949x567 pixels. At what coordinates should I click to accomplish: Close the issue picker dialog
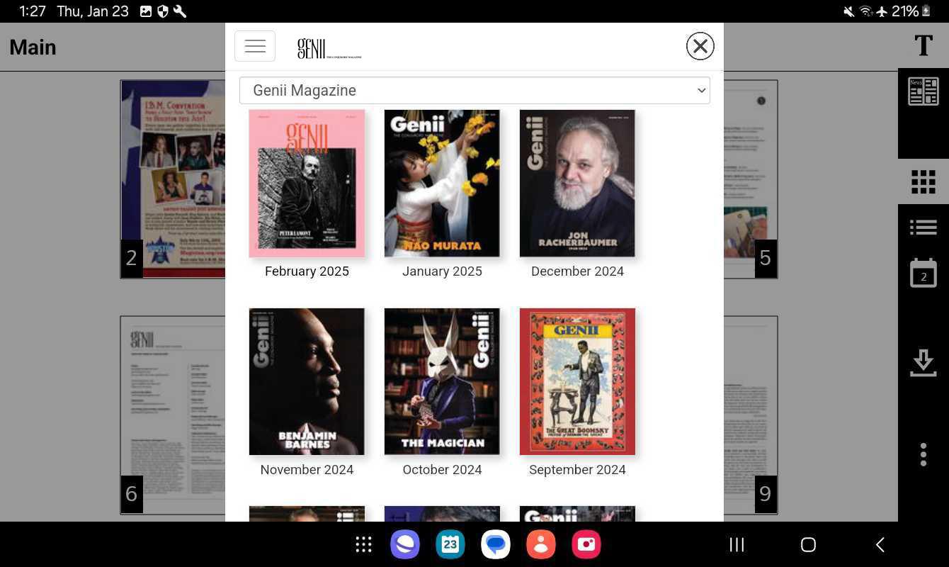tap(700, 46)
